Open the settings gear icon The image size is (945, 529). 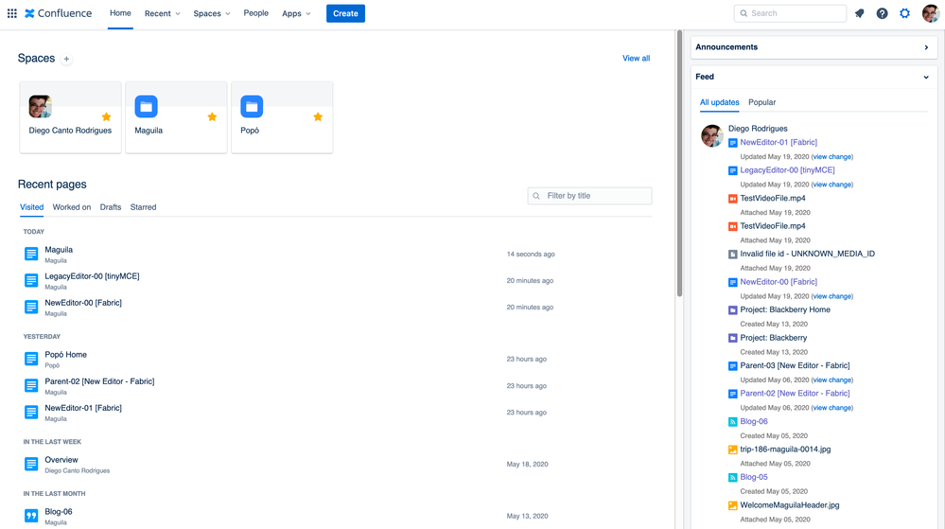tap(904, 13)
